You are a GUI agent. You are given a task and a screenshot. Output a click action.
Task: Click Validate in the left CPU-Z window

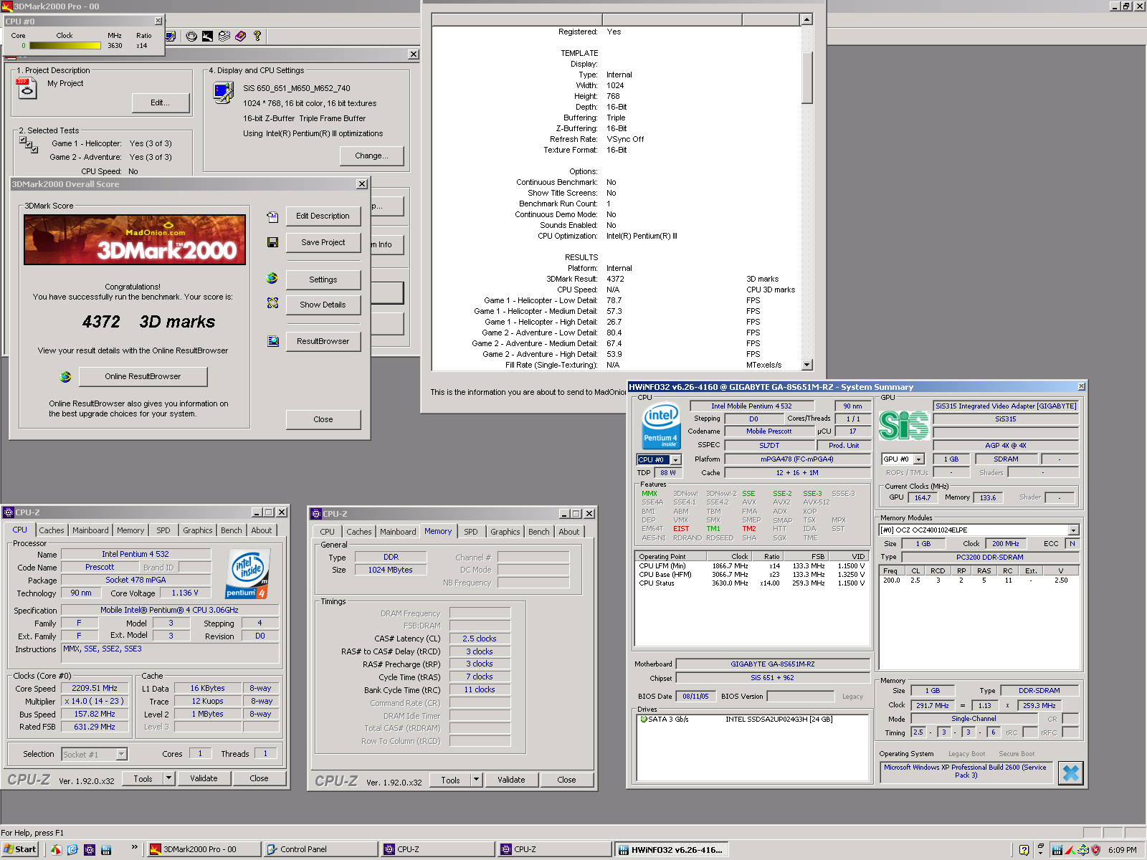pos(204,778)
